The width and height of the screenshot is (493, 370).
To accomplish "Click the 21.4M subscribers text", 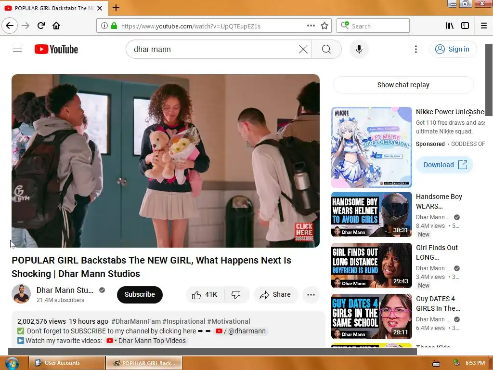I will [x=60, y=300].
